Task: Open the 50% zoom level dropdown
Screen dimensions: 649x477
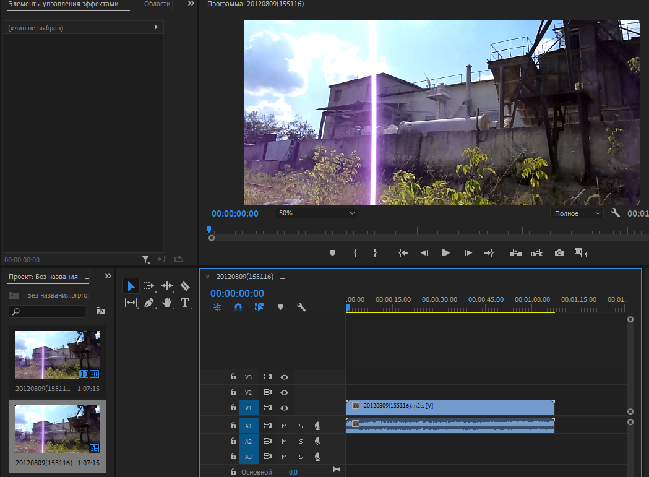Action: [316, 213]
